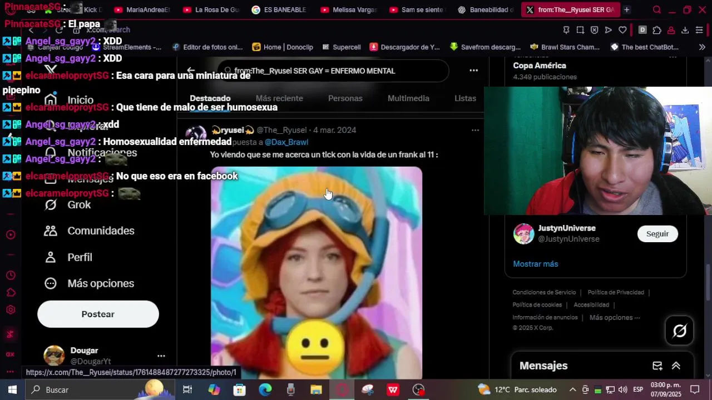Select the Más reciente results tab

click(x=279, y=98)
